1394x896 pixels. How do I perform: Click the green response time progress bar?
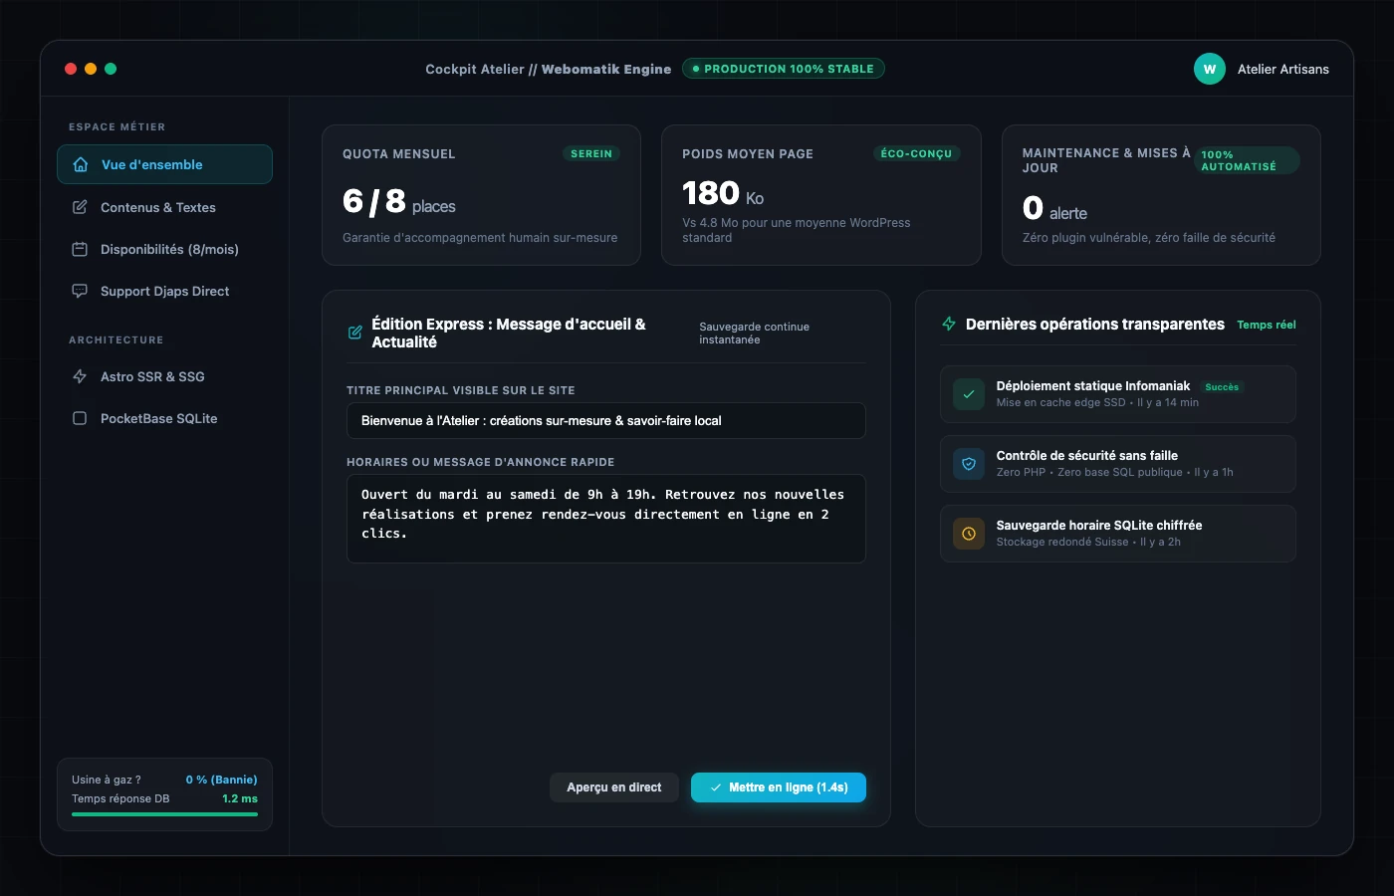(x=164, y=814)
